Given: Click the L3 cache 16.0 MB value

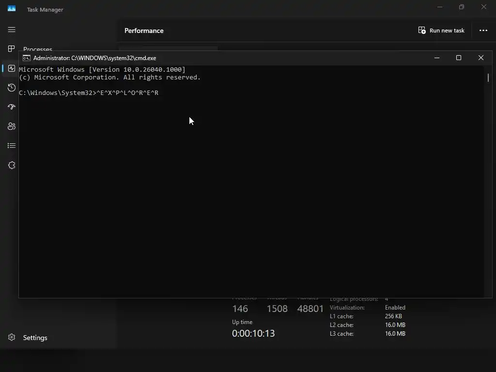Looking at the screenshot, I should [395, 333].
